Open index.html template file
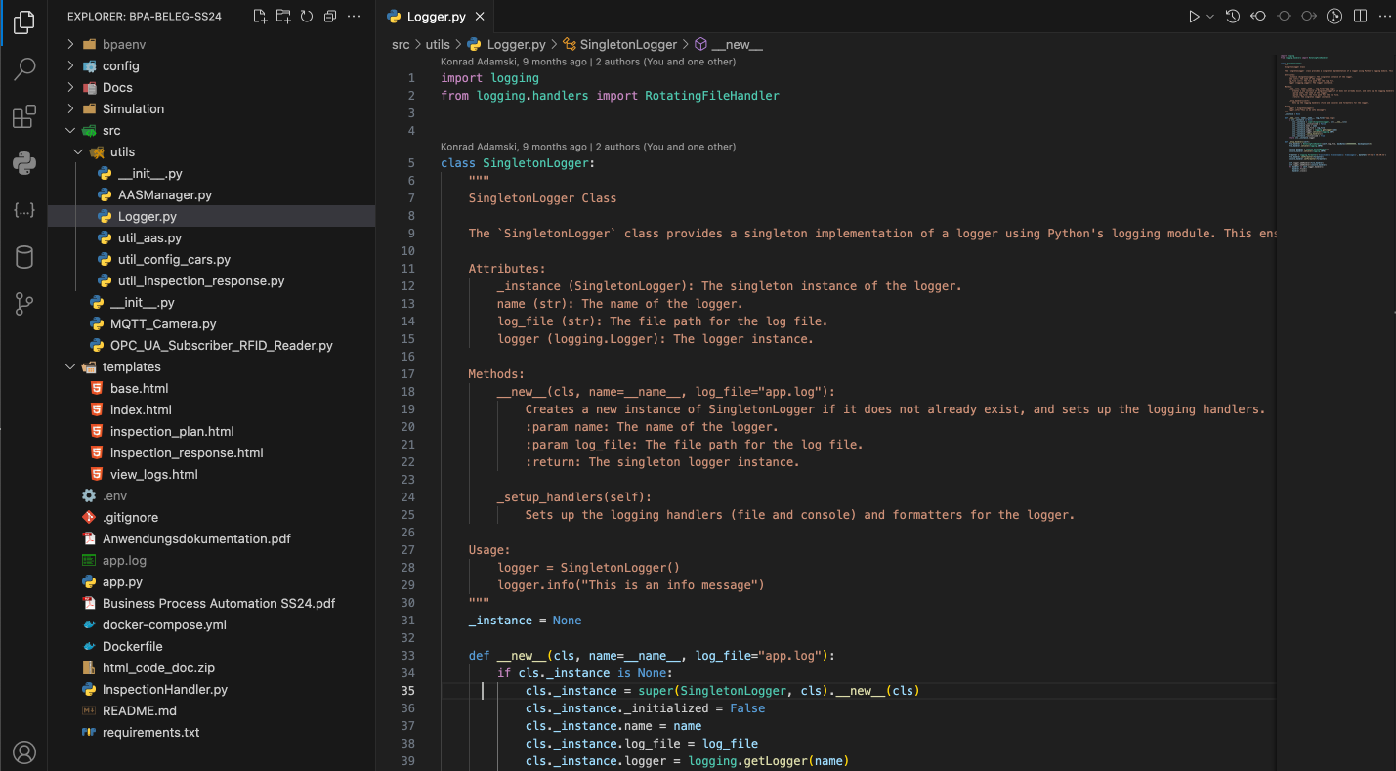 click(211, 409)
